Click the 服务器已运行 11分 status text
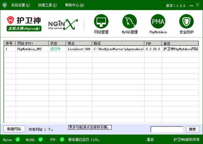 (x=84, y=139)
